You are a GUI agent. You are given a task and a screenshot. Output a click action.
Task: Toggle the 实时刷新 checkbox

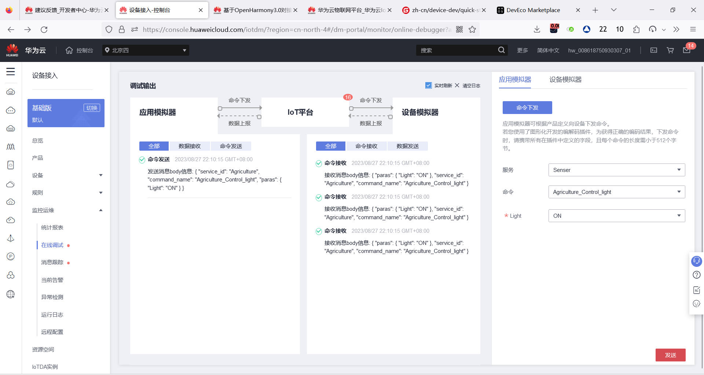click(x=428, y=85)
